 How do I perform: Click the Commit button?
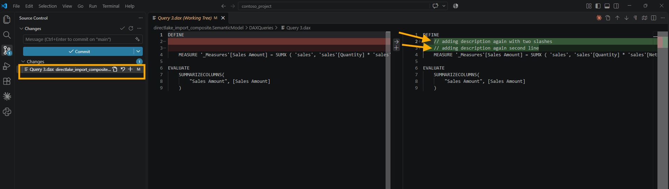[79, 51]
